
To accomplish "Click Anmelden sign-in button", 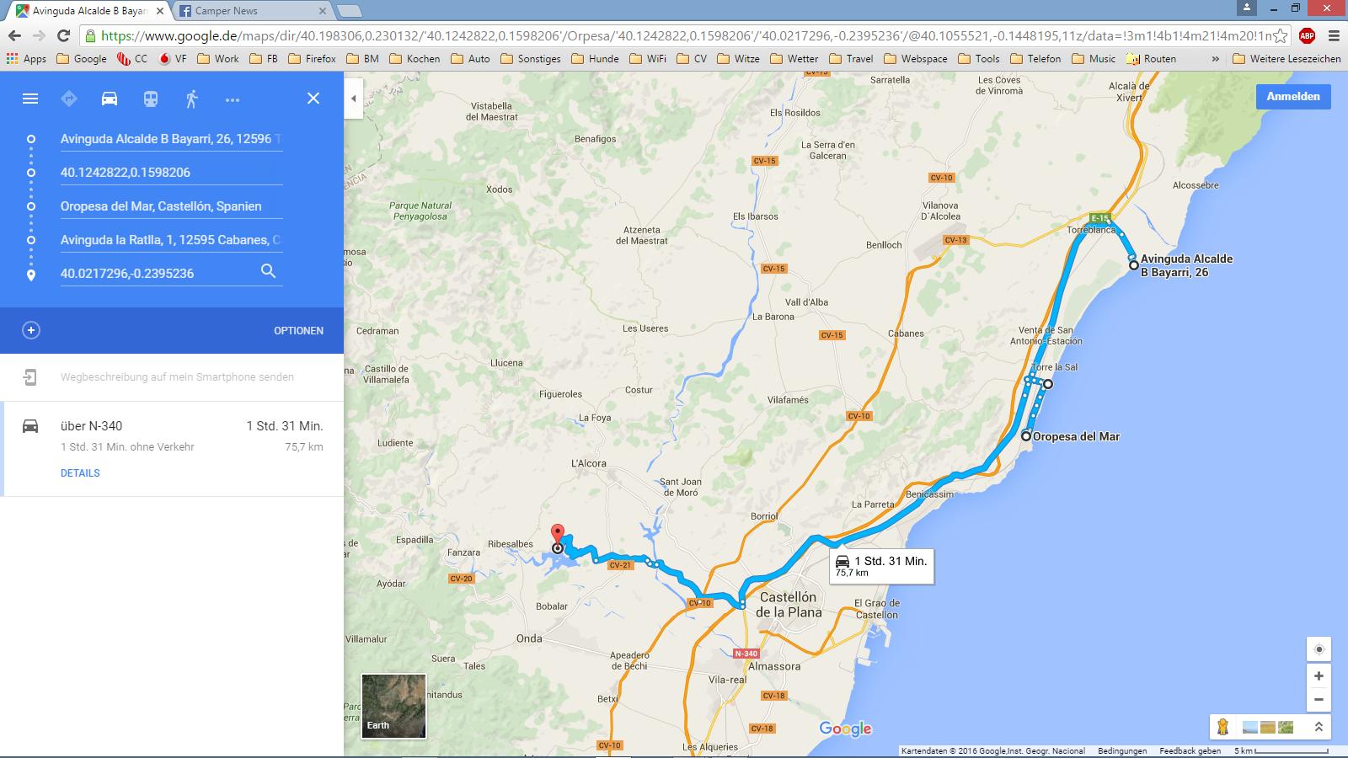I will pyautogui.click(x=1293, y=96).
